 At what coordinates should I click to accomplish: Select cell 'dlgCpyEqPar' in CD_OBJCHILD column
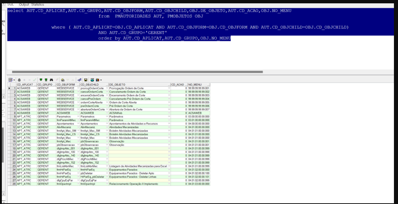[x=94, y=180]
